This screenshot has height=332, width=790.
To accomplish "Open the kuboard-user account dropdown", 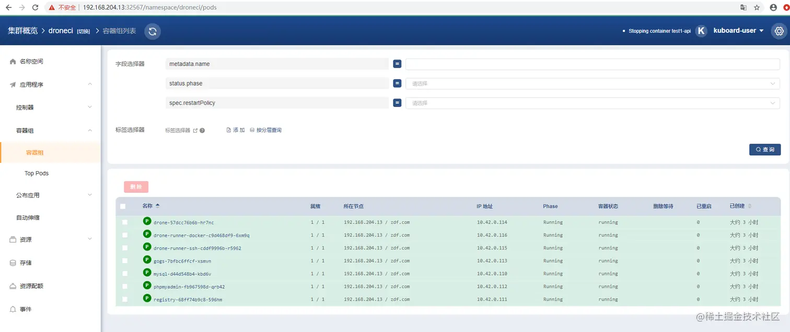I will tap(738, 31).
